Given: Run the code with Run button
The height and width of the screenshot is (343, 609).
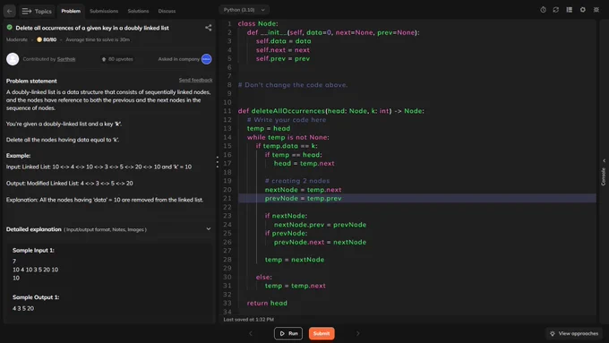Looking at the screenshot, I should [288, 333].
